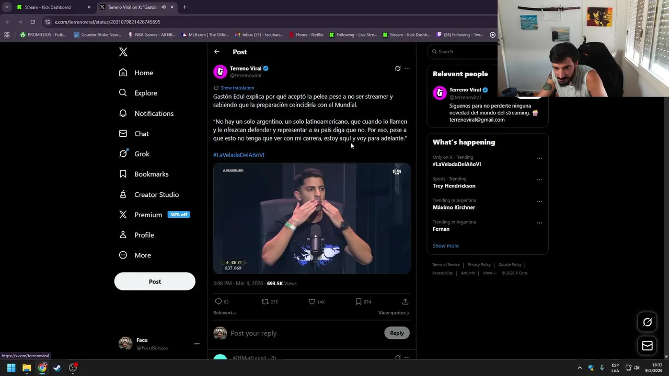The image size is (669, 376).
Task: Switch to the Stream - Kick Dashboard tab
Action: [x=48, y=7]
